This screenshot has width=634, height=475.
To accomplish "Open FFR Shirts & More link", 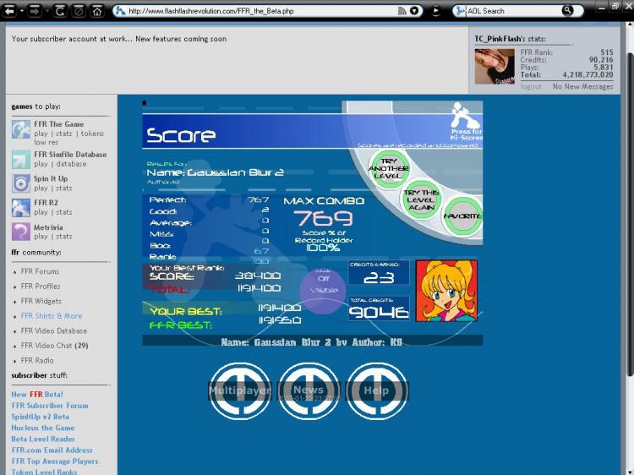I will [x=52, y=316].
